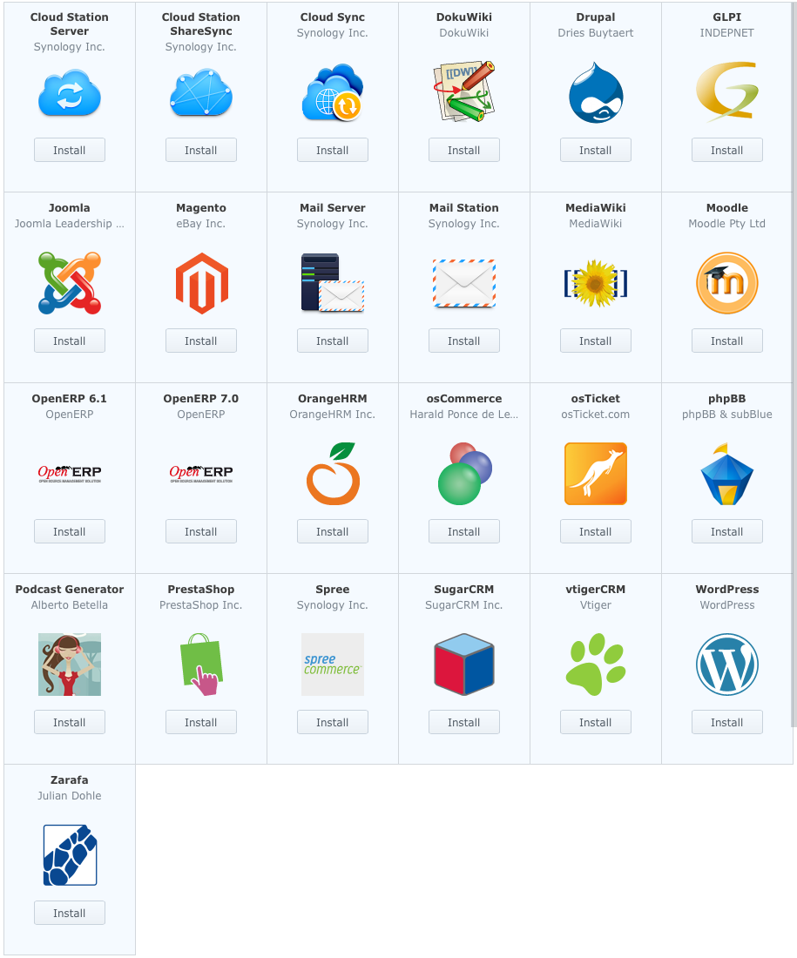Click the Cloud Station Server icon
797x958 pixels.
[70, 93]
